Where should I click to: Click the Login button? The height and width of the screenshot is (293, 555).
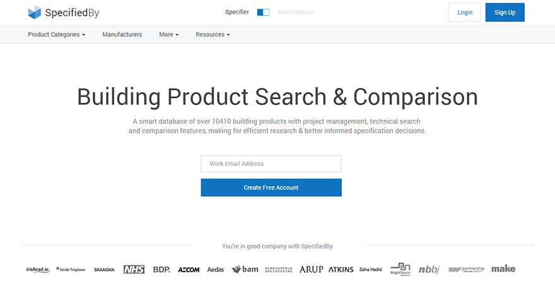(x=465, y=13)
